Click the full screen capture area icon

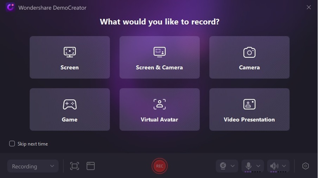pos(75,166)
